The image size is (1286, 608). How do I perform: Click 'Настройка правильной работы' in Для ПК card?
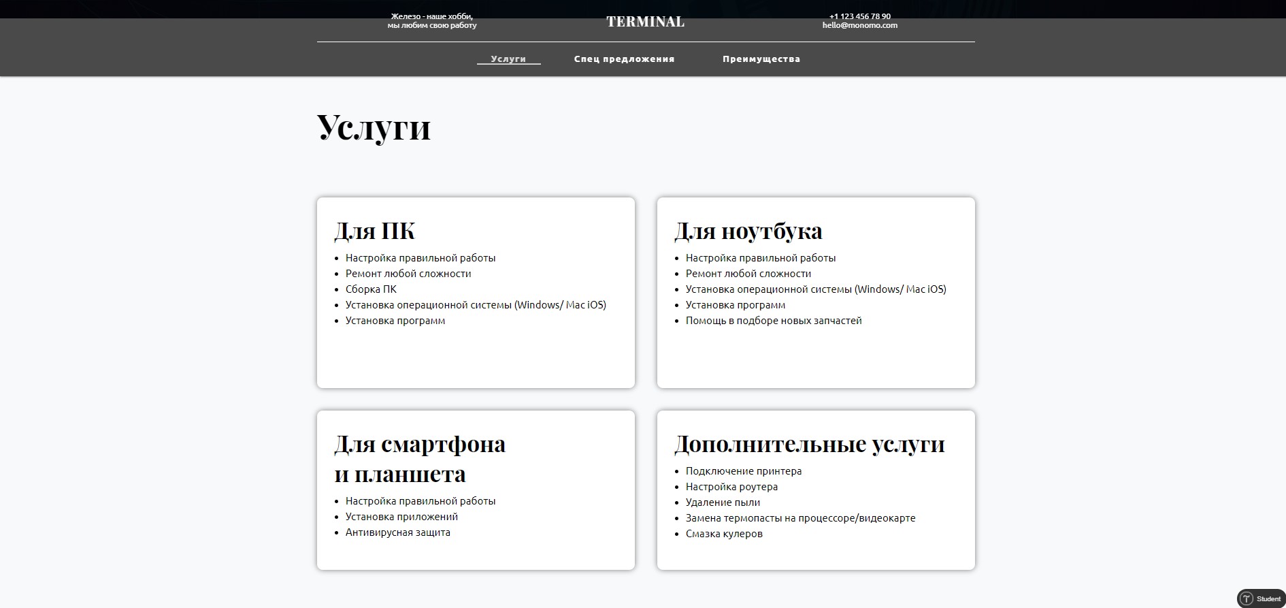coord(421,258)
